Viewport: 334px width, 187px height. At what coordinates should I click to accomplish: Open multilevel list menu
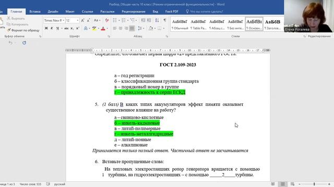coord(133,20)
